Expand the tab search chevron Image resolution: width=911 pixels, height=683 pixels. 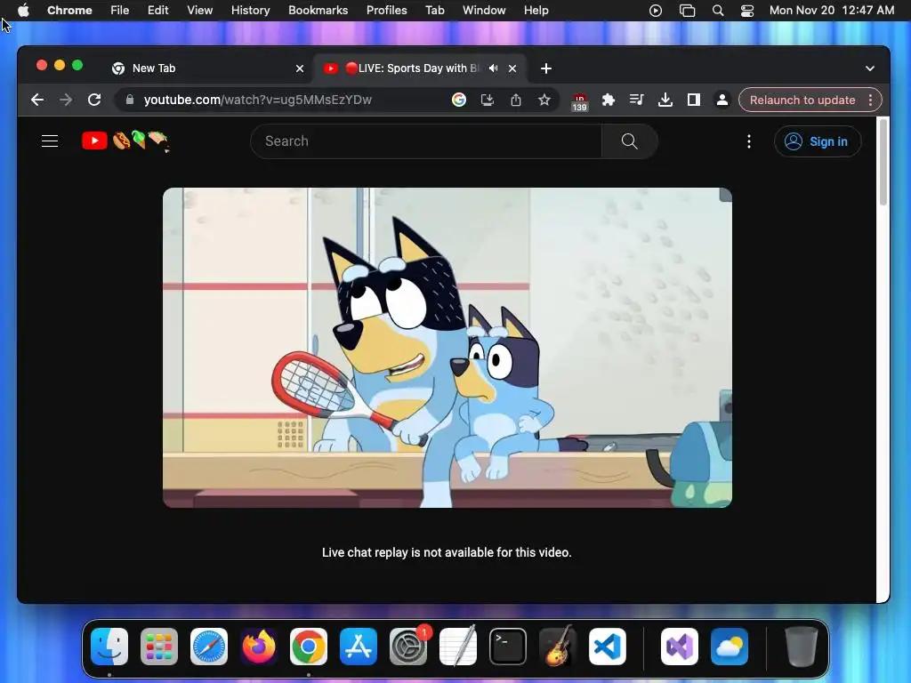coord(870,68)
